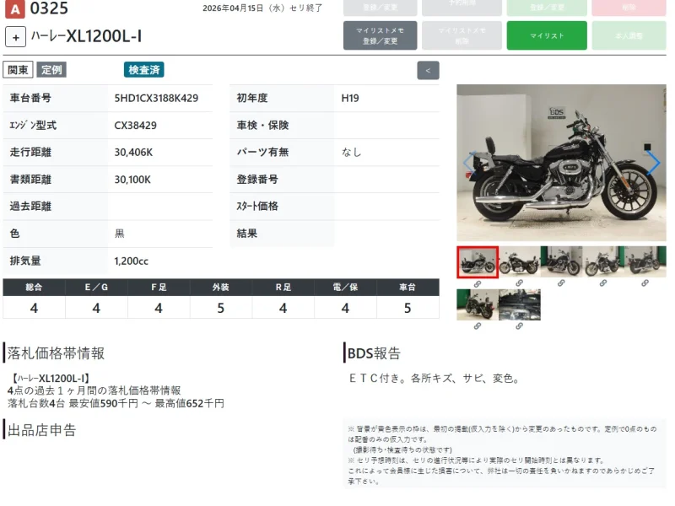Viewport: 675px width, 506px height.
Task: Click the red A grade badge icon
Action: [x=14, y=9]
